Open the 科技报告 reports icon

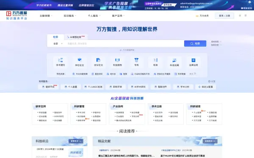(x=117, y=60)
